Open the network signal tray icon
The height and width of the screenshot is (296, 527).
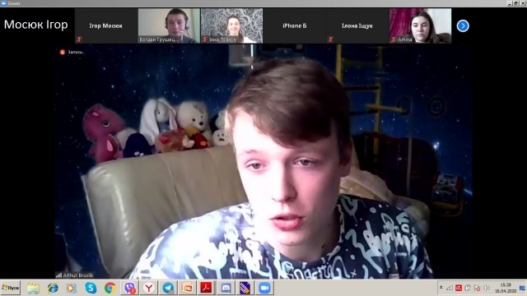tap(450, 288)
